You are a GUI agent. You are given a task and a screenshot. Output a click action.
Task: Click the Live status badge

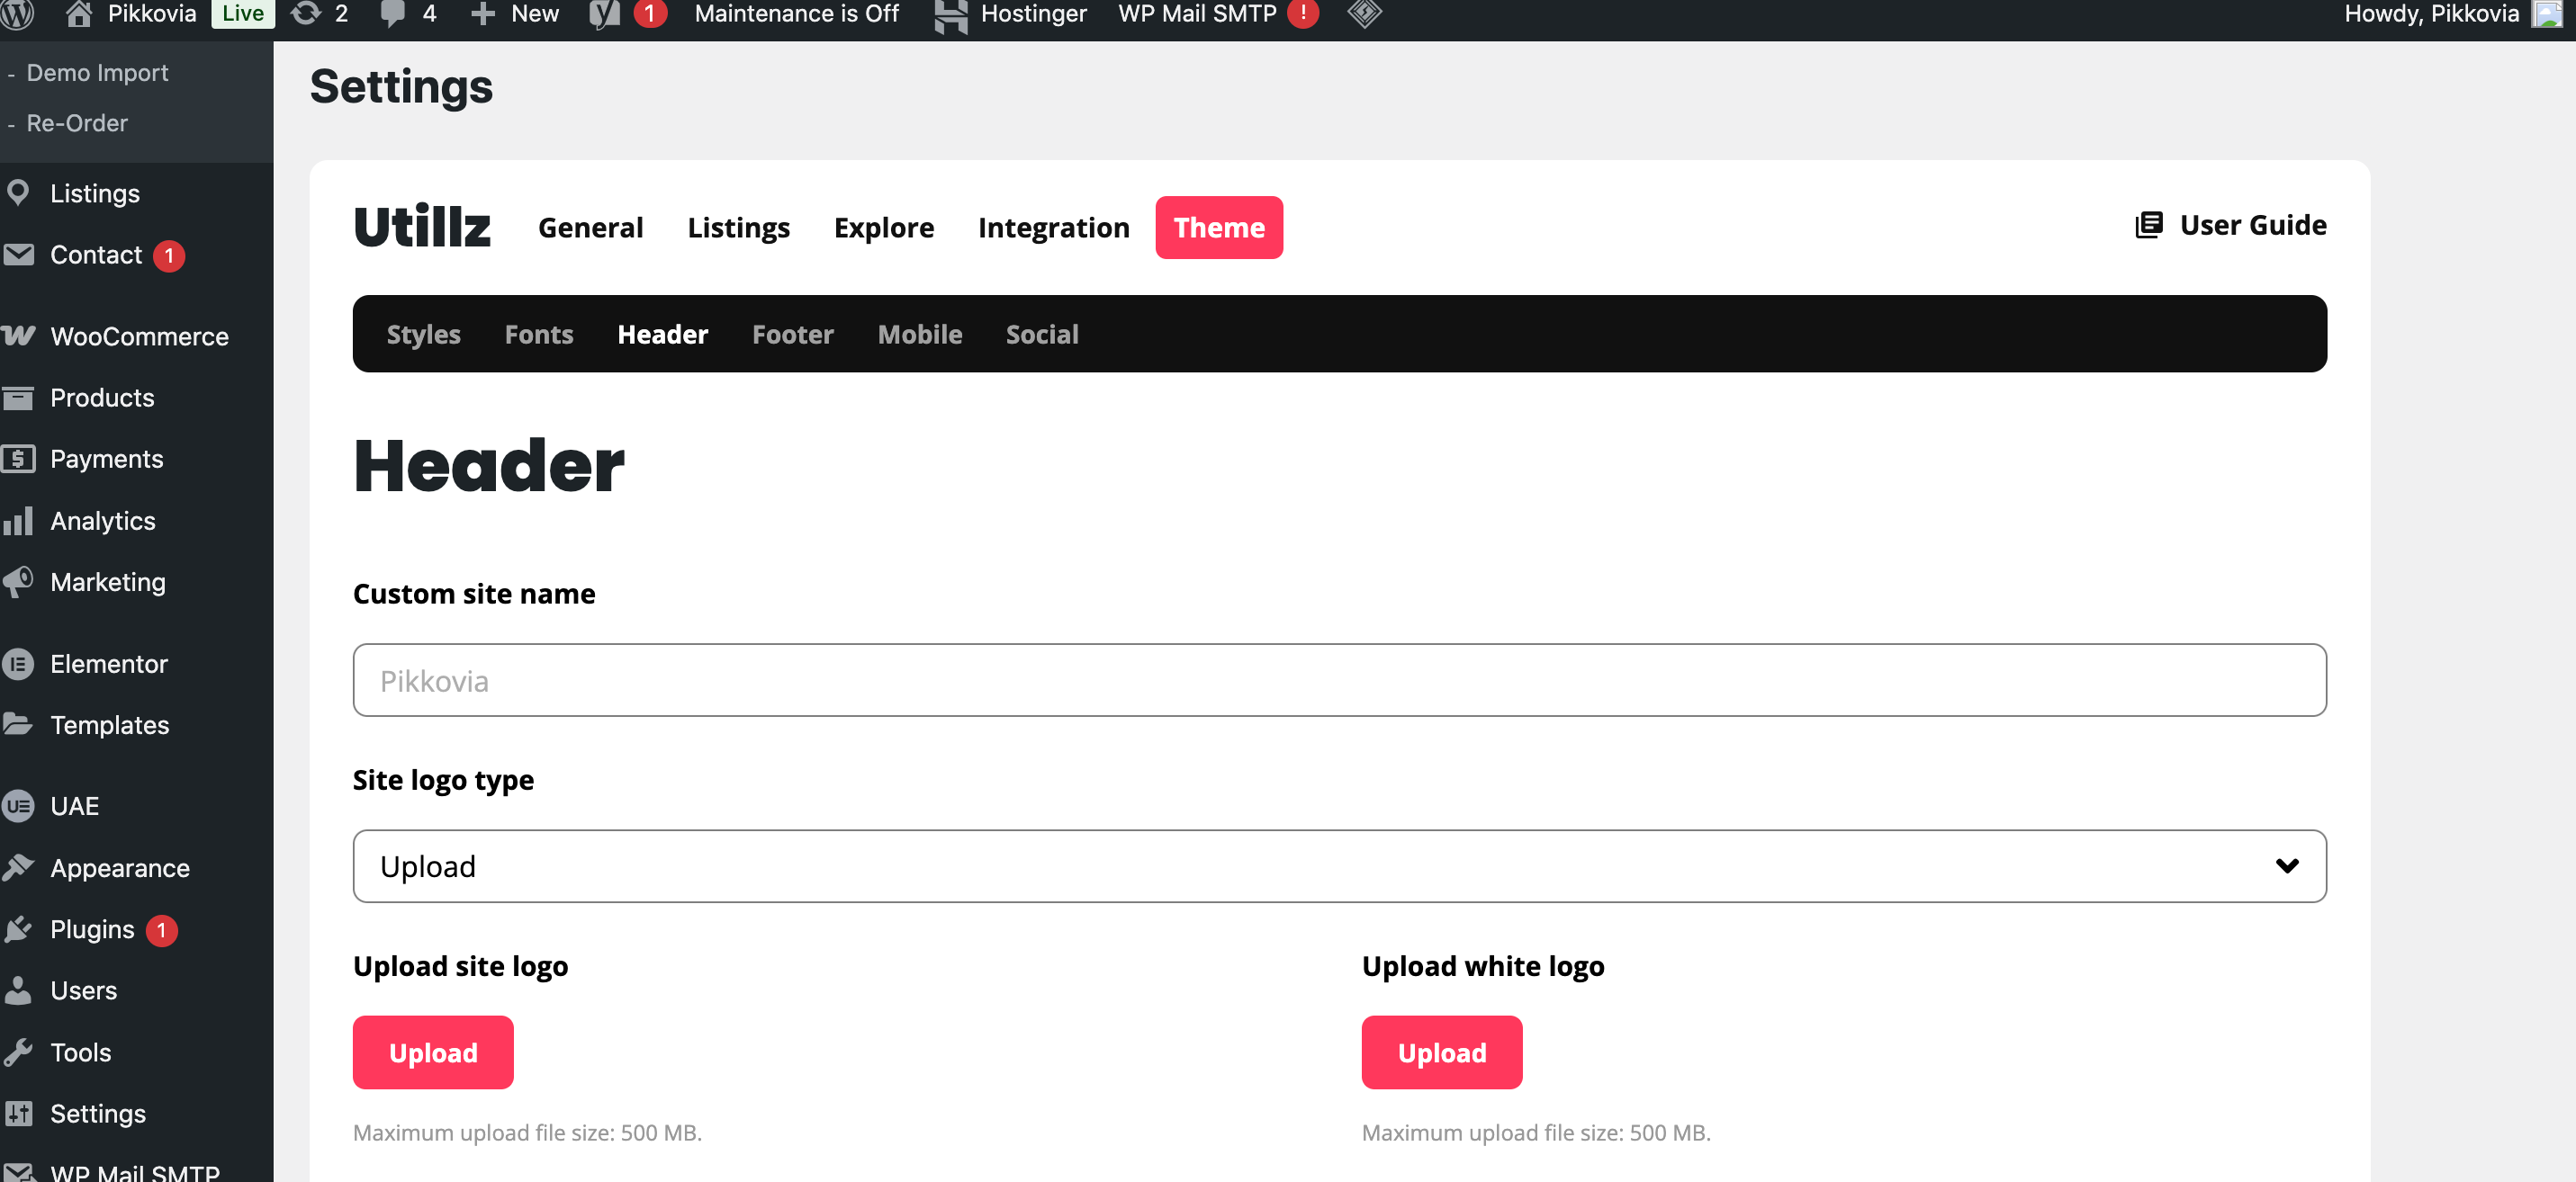(243, 13)
